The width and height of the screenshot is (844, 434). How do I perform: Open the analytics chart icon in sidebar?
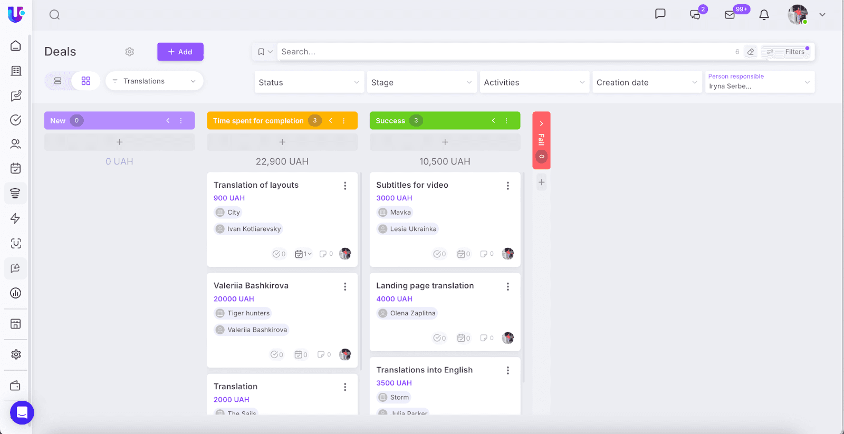point(16,293)
